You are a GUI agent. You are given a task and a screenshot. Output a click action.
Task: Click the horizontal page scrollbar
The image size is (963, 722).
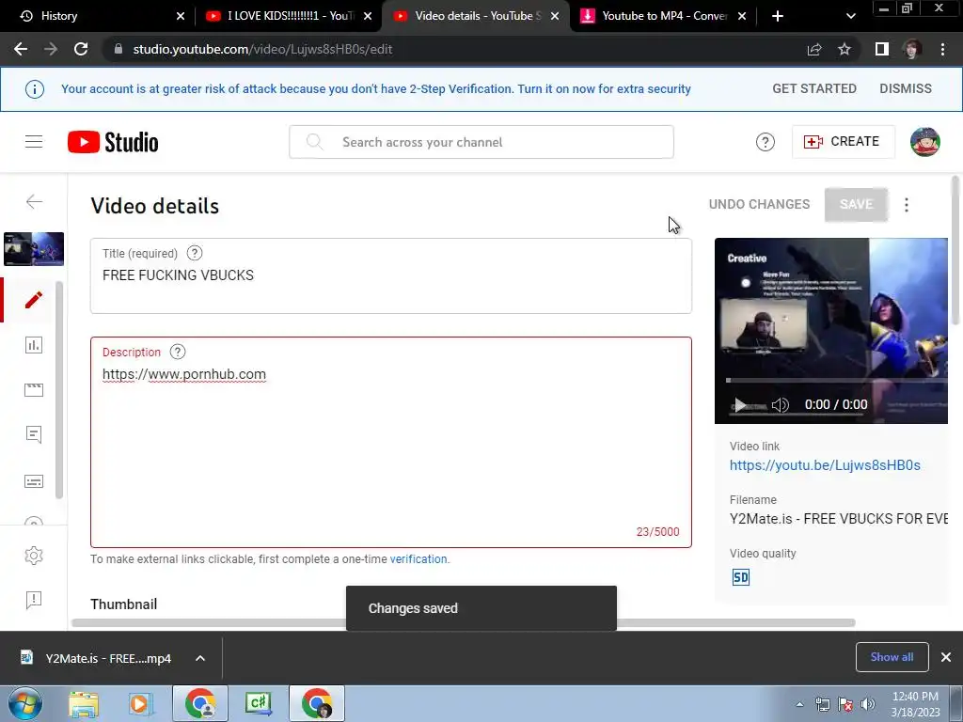(464, 622)
